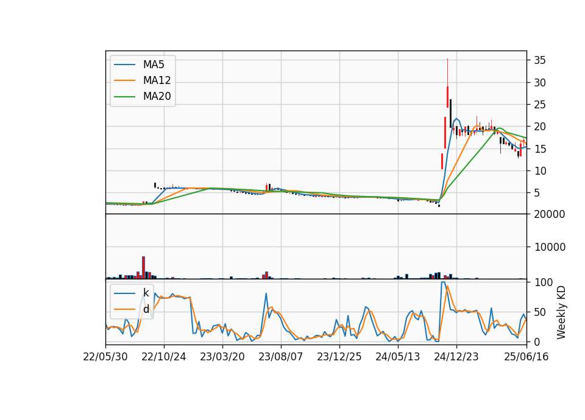Click the 100 KD axis tick
585x420 pixels.
tap(543, 282)
